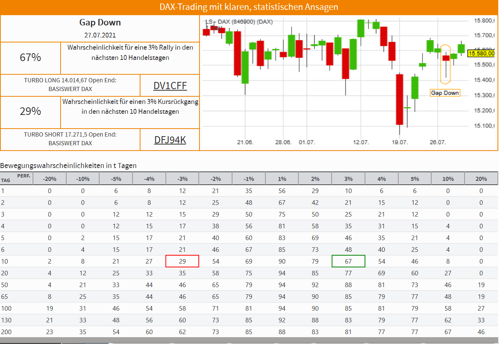Click the TURBO SHORT 17.271,5 Open End text
Image resolution: width=499 pixels, height=344 pixels.
click(70, 139)
